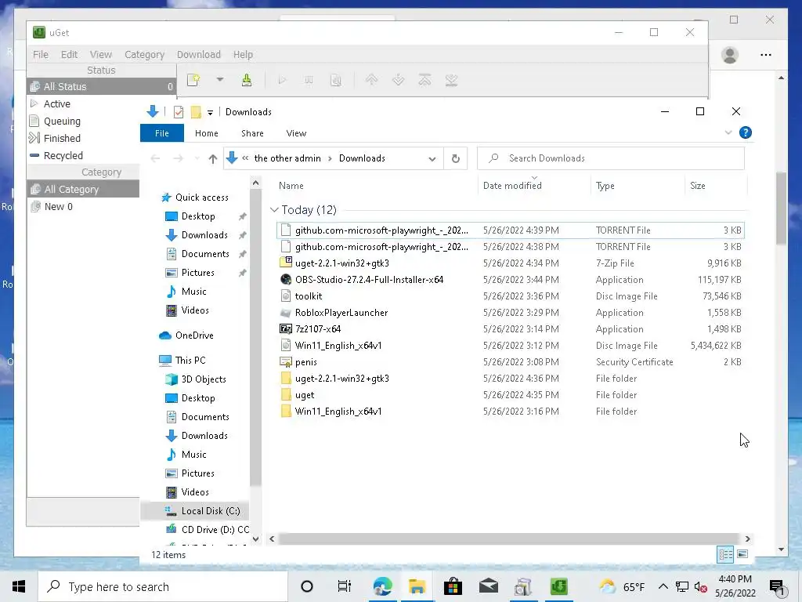Open the Share tab in Explorer ribbon
Viewport: 802px width, 602px height.
coord(252,133)
